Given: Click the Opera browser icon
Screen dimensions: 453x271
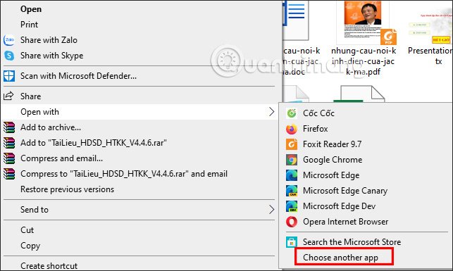Looking at the screenshot, I should [292, 222].
